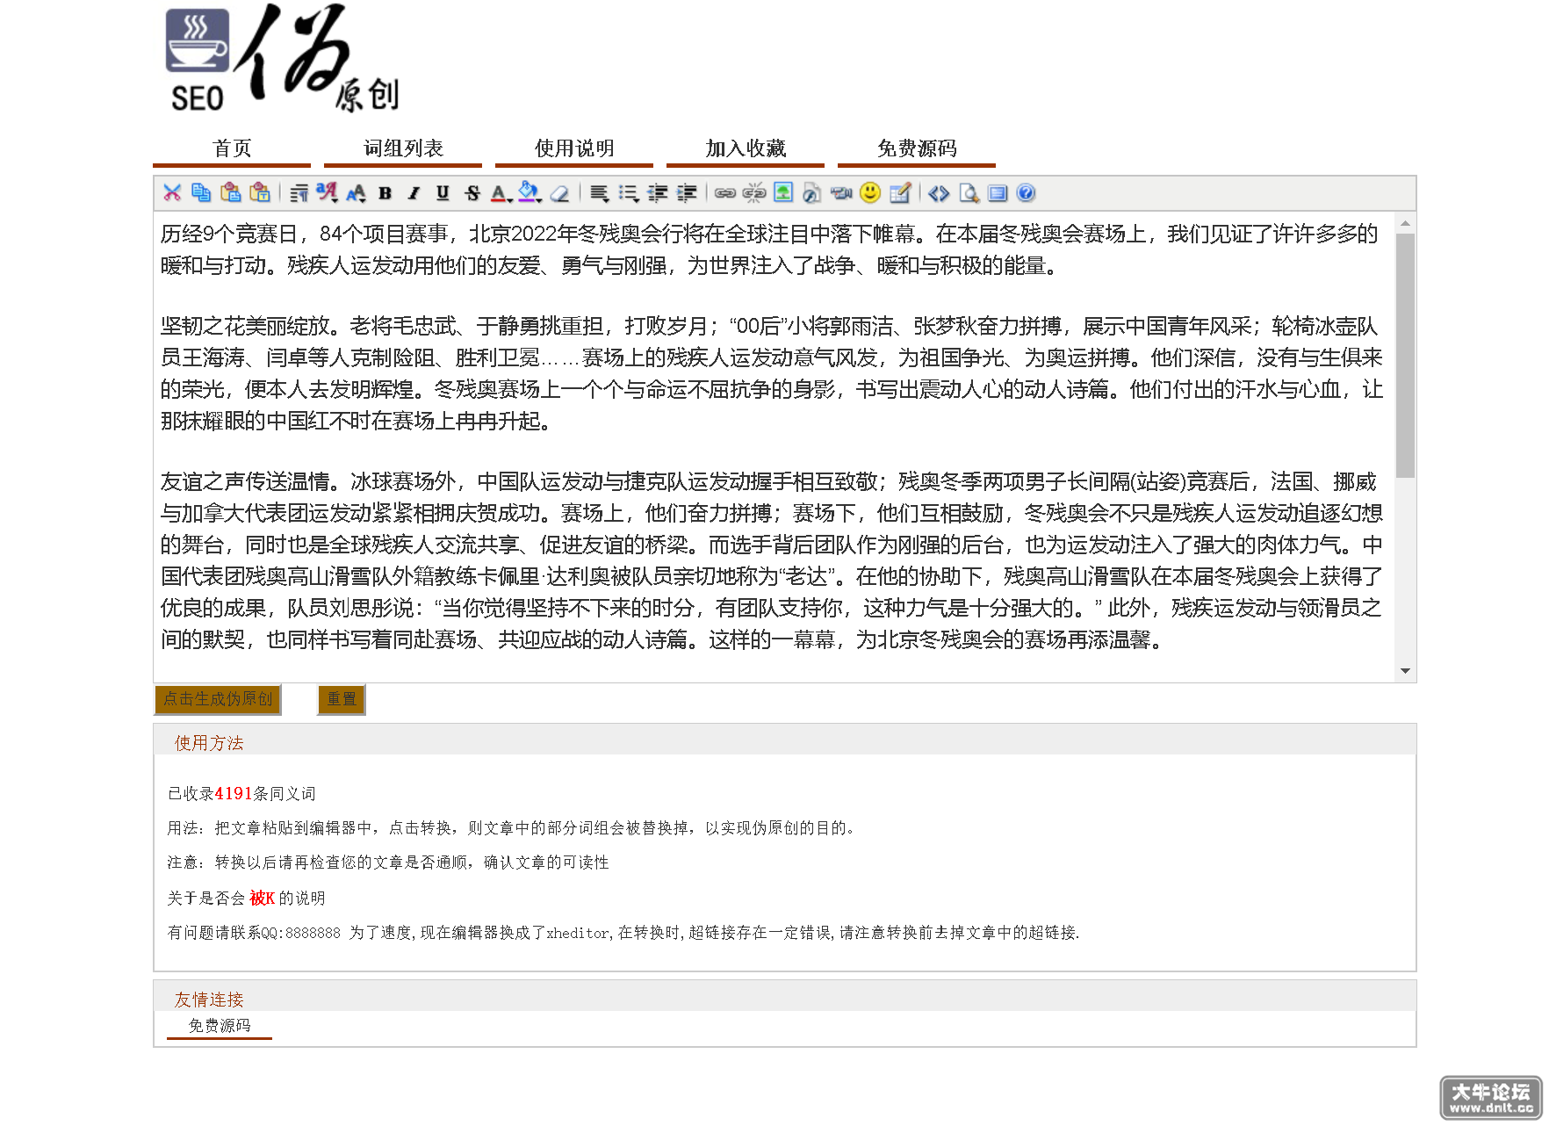Click the blue help question icon
Image resolution: width=1549 pixels, height=1126 pixels.
click(x=1026, y=193)
